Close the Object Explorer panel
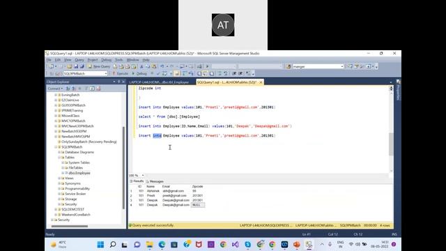This screenshot has width=446, height=251. pos(123,82)
